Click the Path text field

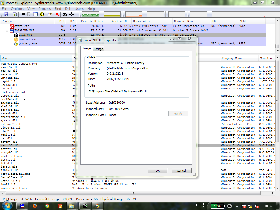pos(136,91)
